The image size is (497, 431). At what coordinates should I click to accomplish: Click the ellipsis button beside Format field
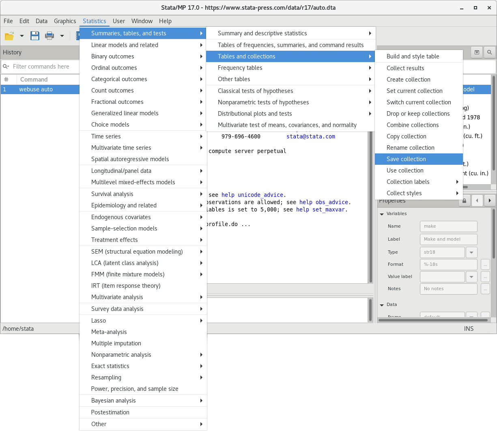click(485, 265)
